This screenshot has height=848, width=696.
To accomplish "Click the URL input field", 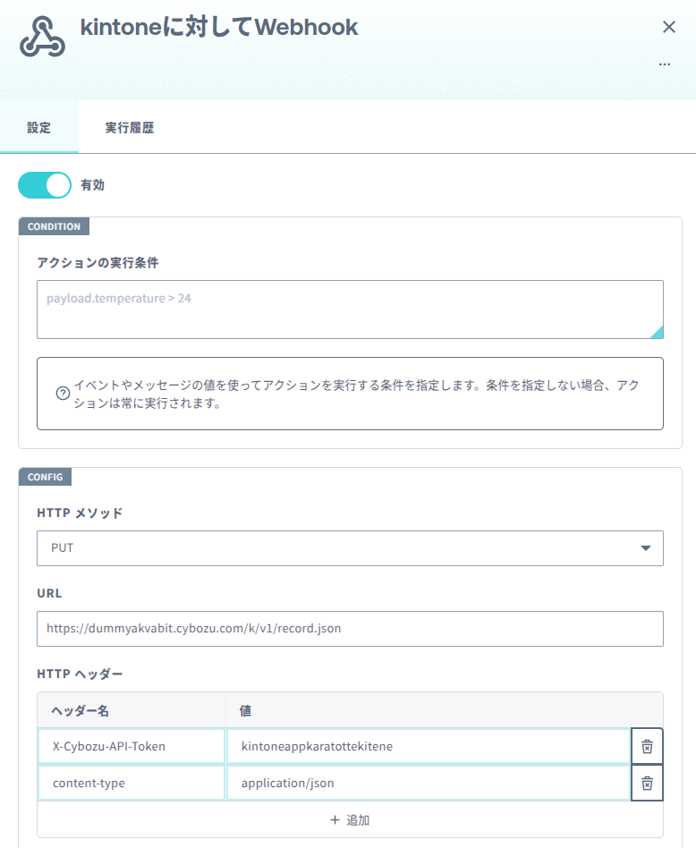I will (350, 629).
